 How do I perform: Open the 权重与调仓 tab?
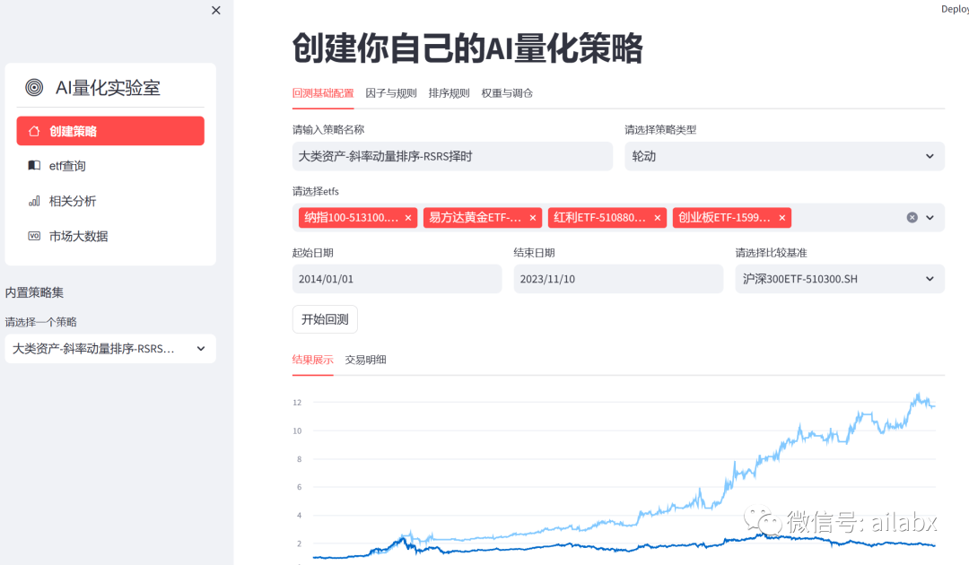(507, 92)
